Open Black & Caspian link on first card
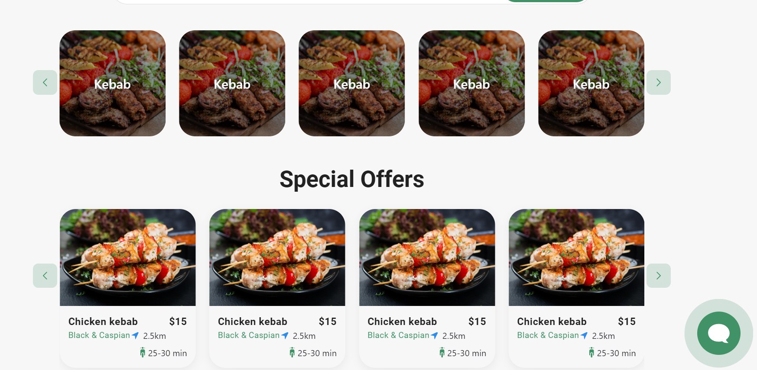This screenshot has height=370, width=757. 99,335
